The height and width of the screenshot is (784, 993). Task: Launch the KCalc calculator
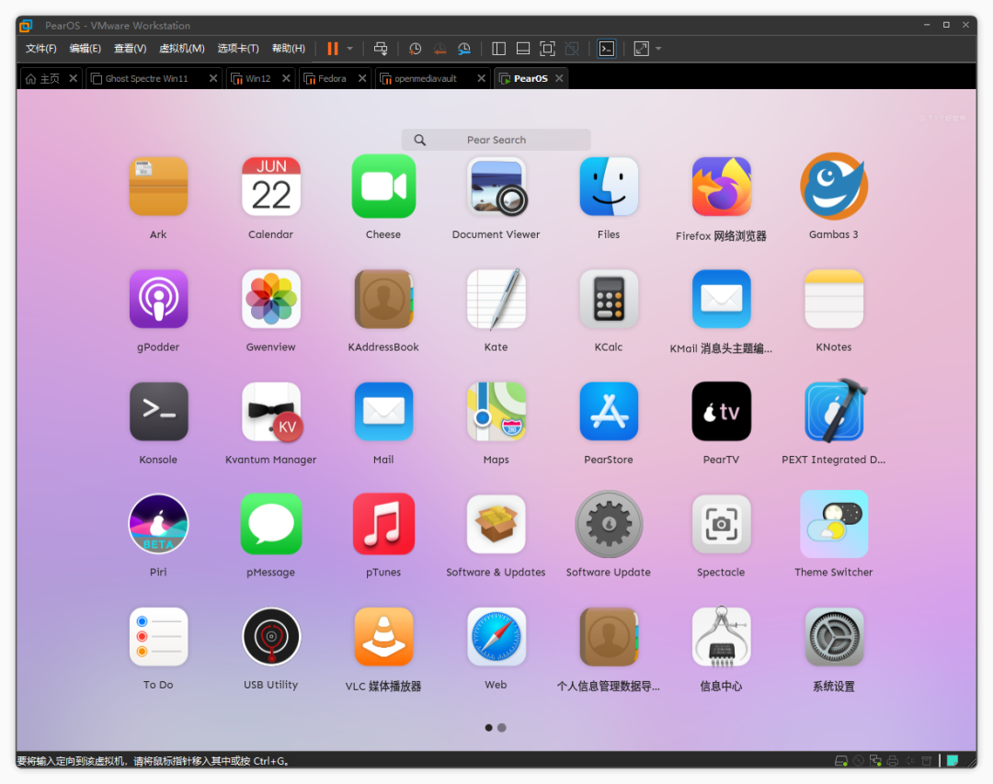609,300
